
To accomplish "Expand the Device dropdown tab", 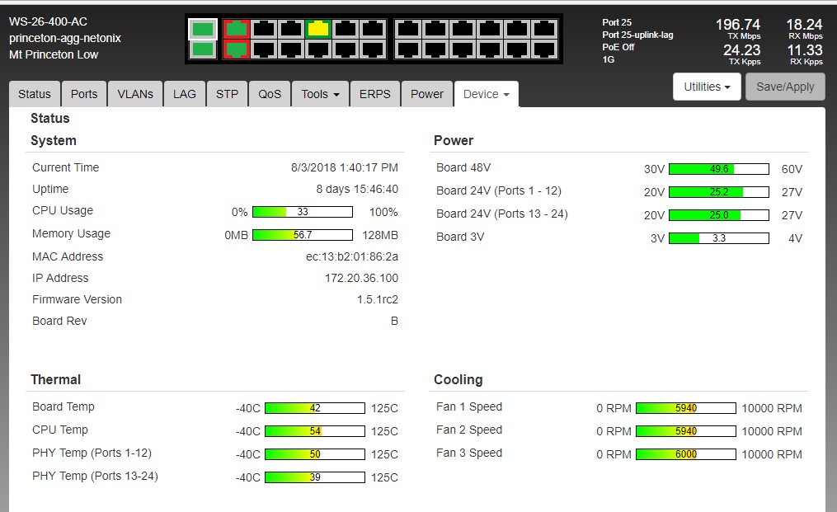I will click(486, 94).
